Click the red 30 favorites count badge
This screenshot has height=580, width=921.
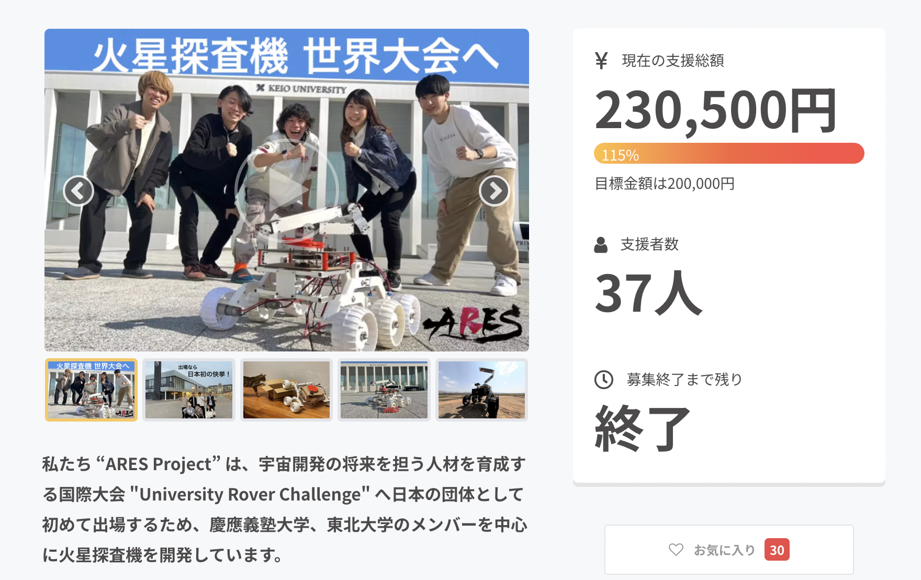777,550
